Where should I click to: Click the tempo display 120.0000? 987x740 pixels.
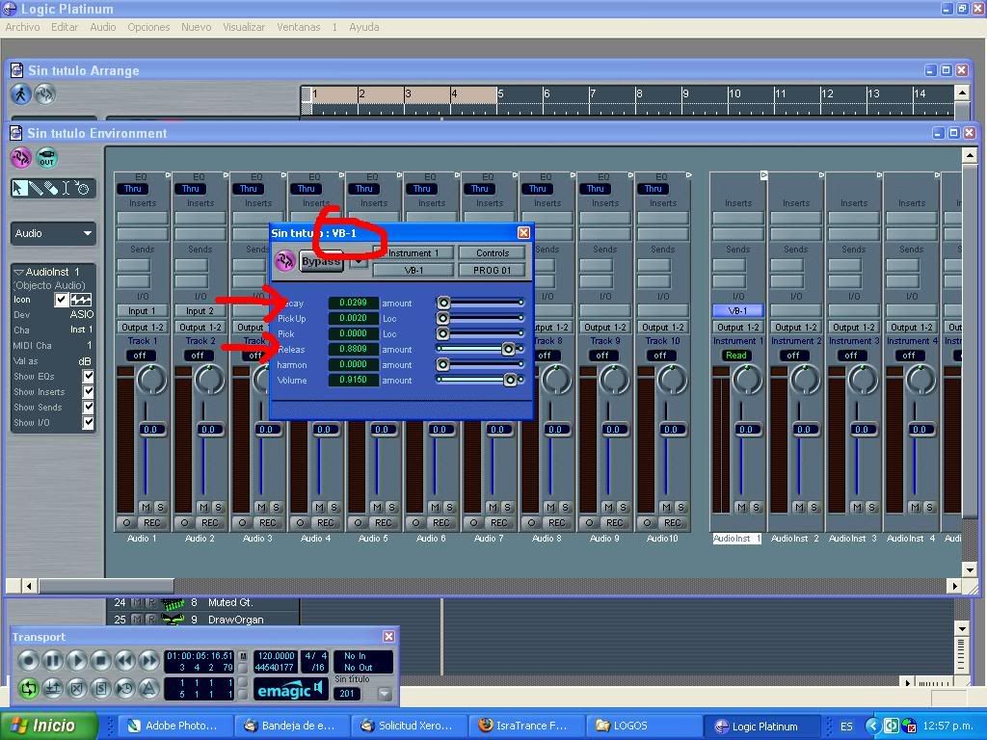(276, 655)
